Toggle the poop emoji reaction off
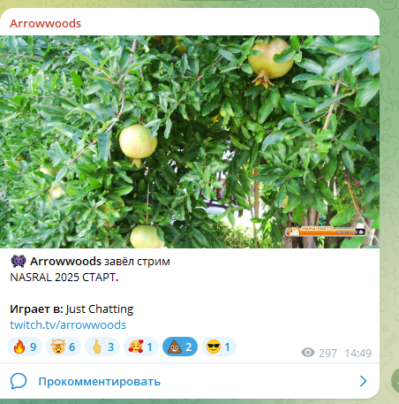Viewport: 399px width, 404px height. click(x=180, y=347)
